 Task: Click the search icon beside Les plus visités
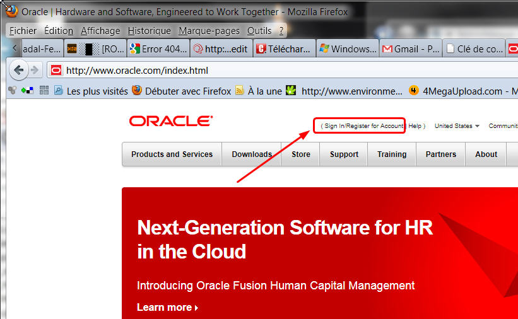(59, 90)
